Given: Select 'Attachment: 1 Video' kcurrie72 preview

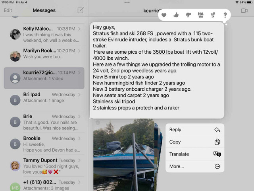Looking at the screenshot, I should pos(43,79).
